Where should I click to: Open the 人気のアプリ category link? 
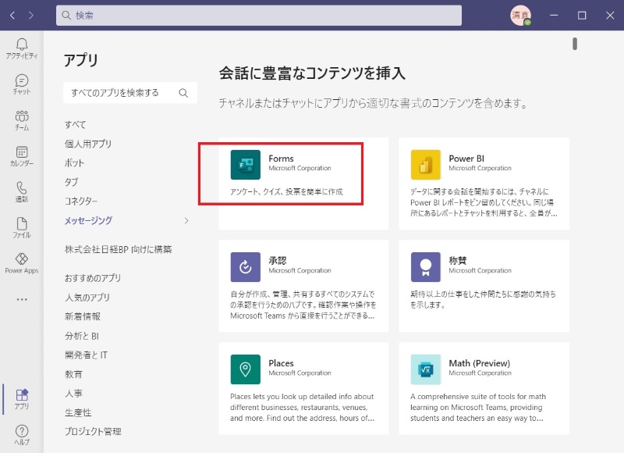[x=87, y=298]
